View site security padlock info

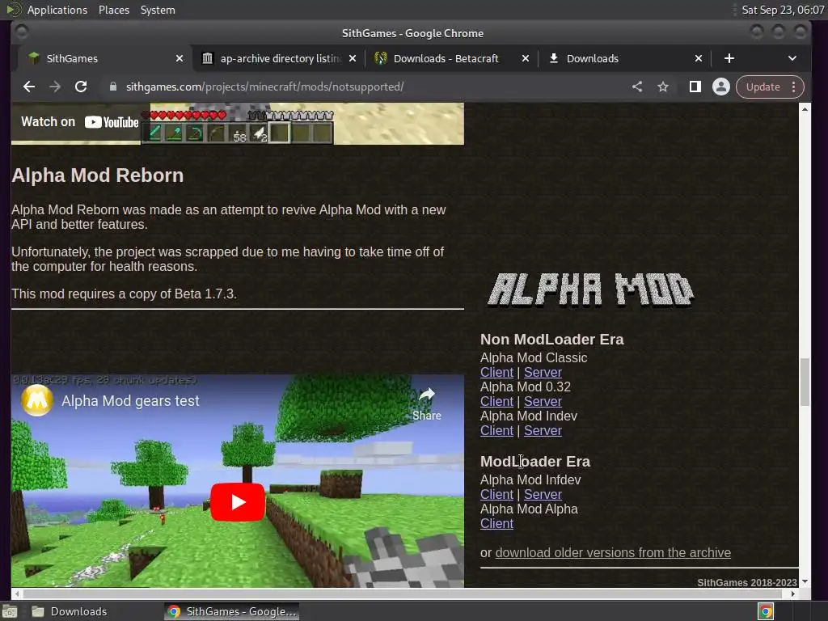coord(113,87)
